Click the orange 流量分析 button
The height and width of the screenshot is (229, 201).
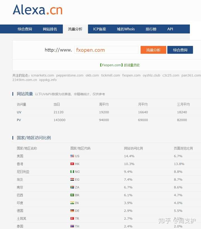point(153,50)
